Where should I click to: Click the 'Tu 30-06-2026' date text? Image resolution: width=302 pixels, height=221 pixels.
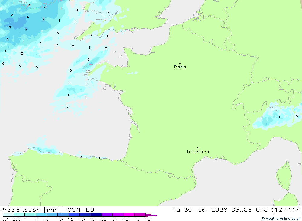tap(200, 210)
